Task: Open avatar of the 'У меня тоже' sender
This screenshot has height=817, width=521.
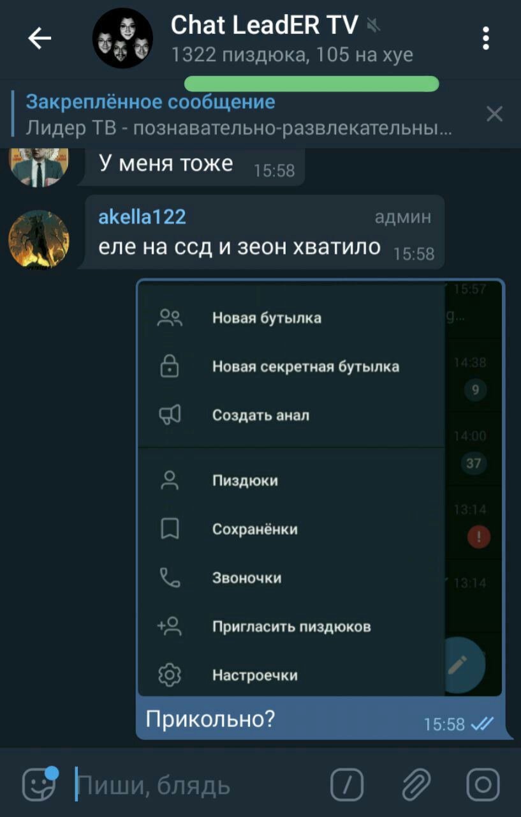Action: pos(39,166)
